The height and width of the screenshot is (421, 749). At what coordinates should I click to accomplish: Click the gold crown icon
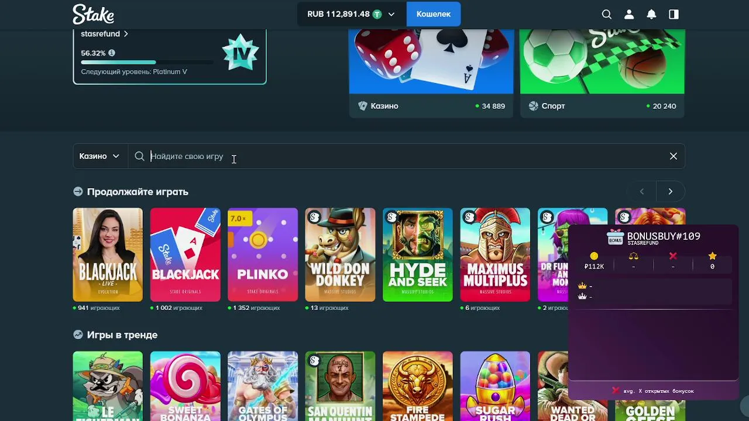click(x=582, y=286)
